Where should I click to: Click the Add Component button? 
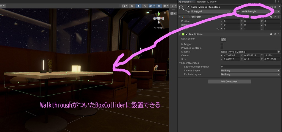tap(229, 81)
